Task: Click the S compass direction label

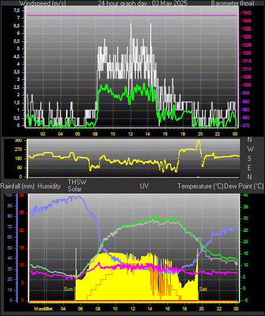Action: [x=249, y=159]
